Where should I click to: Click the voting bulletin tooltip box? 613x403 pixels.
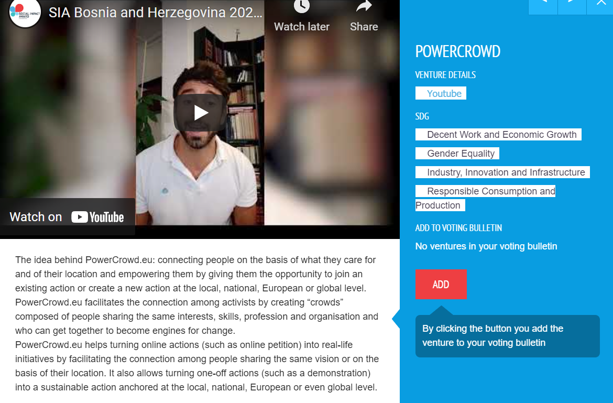tap(508, 336)
